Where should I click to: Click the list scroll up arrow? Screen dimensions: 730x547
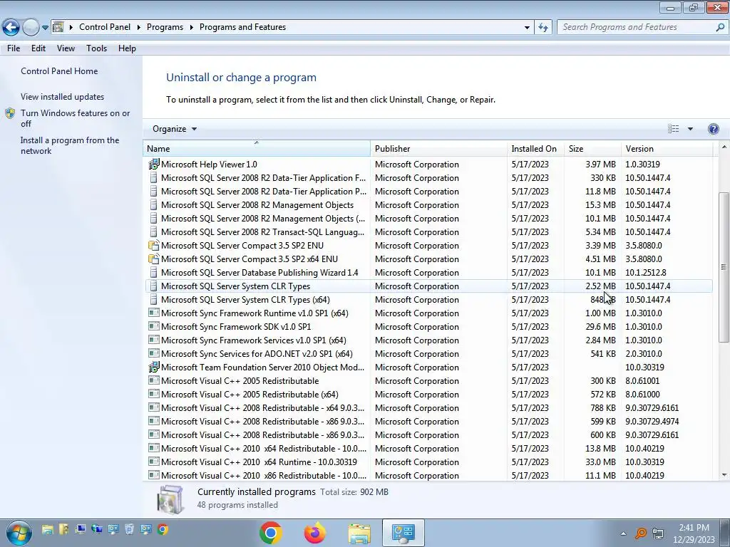click(x=724, y=147)
